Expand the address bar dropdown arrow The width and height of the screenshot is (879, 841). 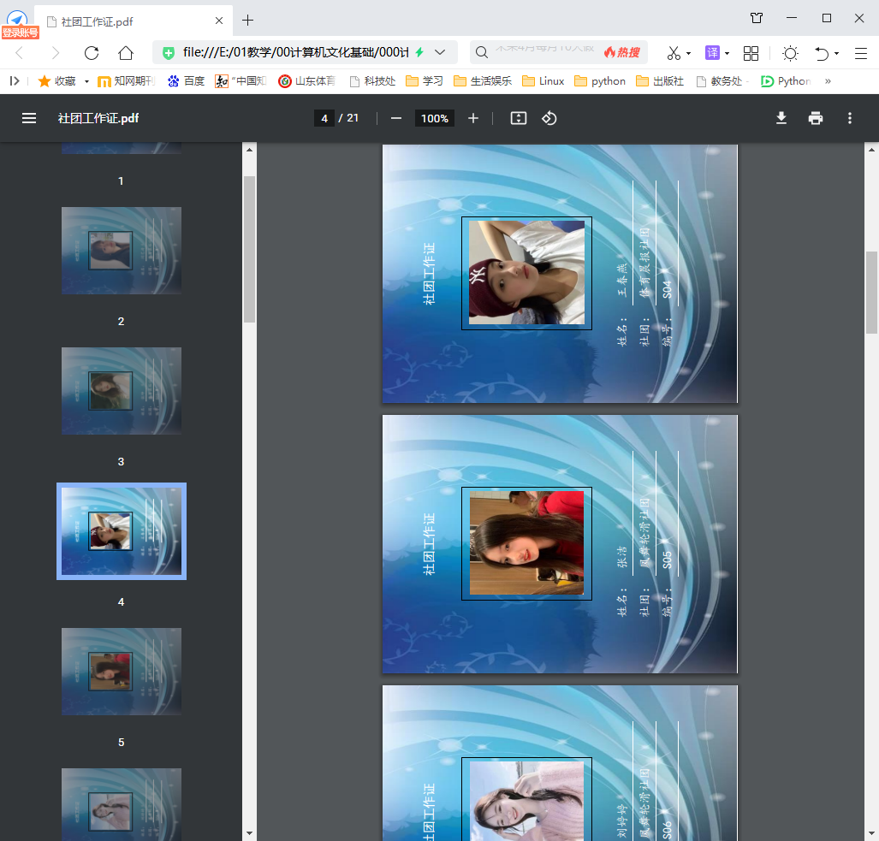coord(441,53)
